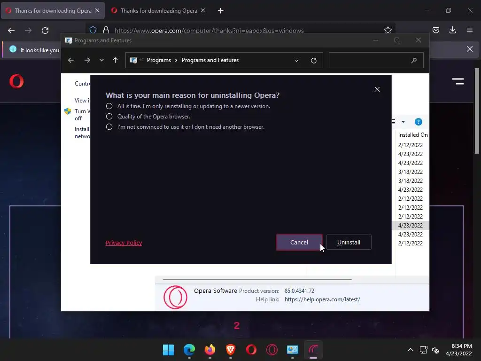This screenshot has height=361, width=481.
Task: Select 'All is fine, only reinstalling' radio option
Action: click(109, 106)
